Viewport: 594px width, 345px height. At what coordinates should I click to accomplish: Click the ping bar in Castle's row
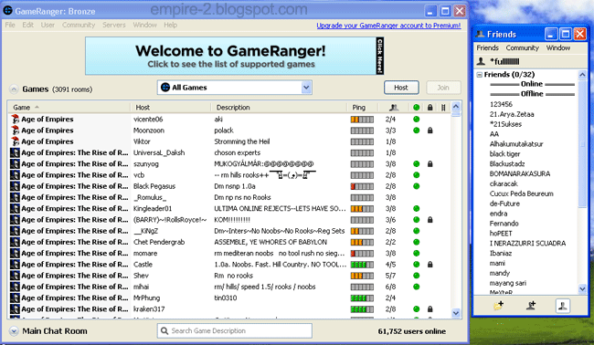(x=362, y=265)
